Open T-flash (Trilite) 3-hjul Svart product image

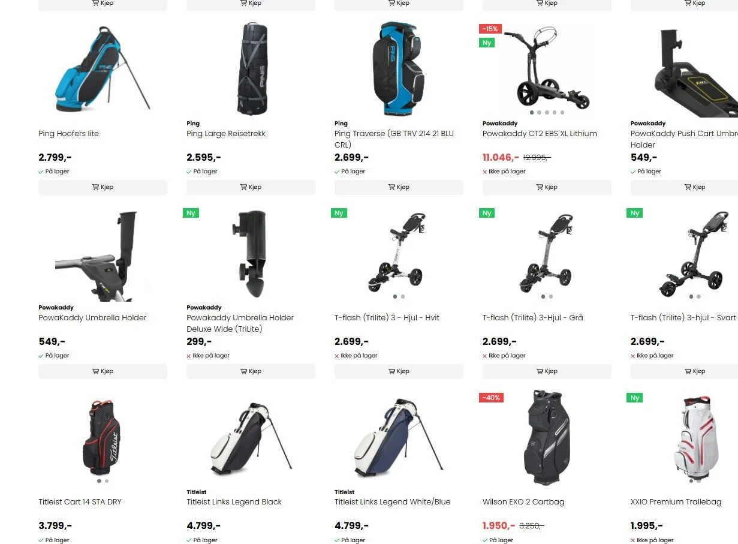(694, 252)
